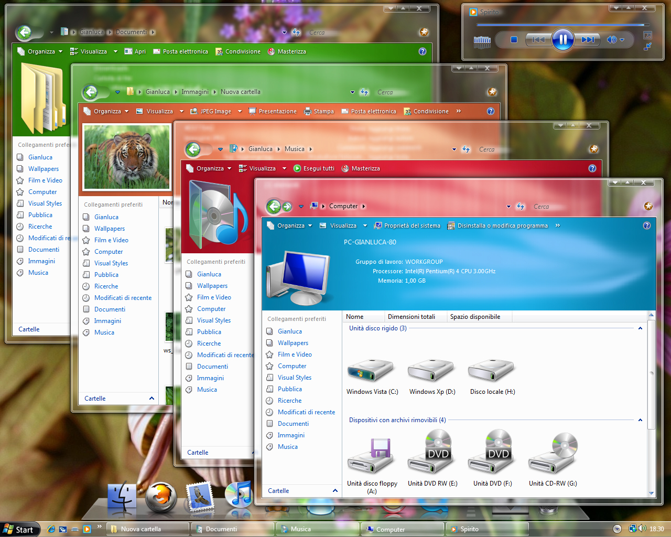This screenshot has width=671, height=537.
Task: Open the Mail stamp icon in the dock
Action: pyautogui.click(x=200, y=496)
